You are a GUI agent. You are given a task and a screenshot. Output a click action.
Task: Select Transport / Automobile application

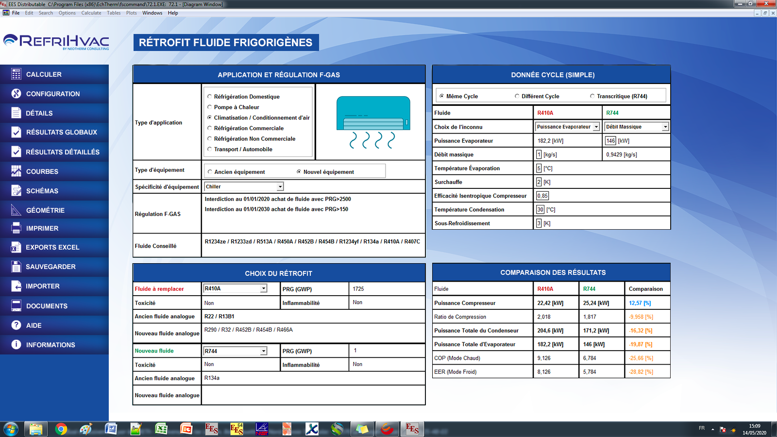tap(210, 149)
